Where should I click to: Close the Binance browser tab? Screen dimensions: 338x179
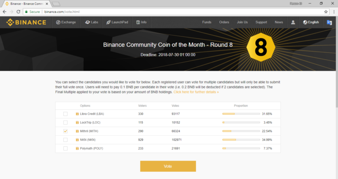[47, 4]
